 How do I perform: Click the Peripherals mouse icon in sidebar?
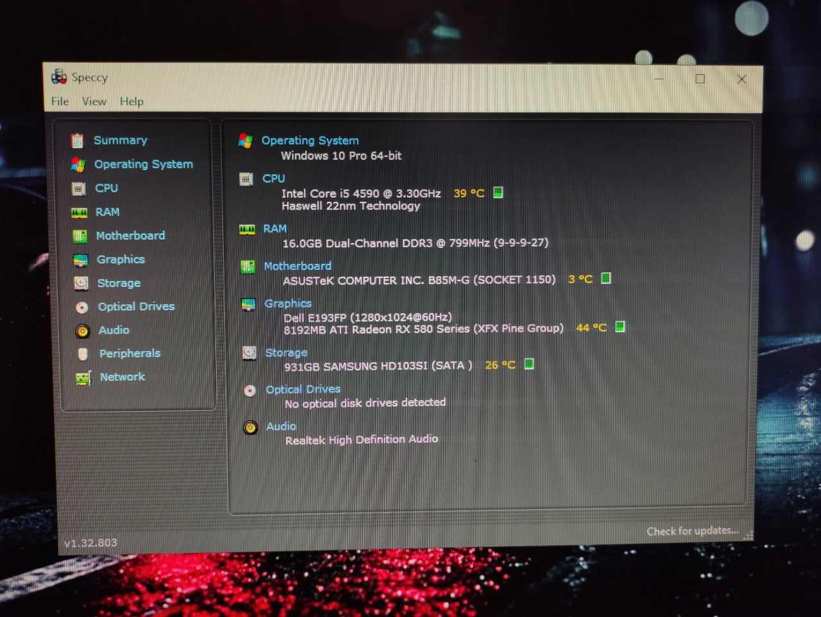(83, 354)
